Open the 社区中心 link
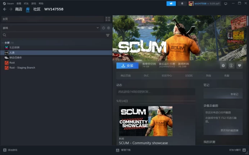Viewport: 249px width, 155px height. (167, 76)
